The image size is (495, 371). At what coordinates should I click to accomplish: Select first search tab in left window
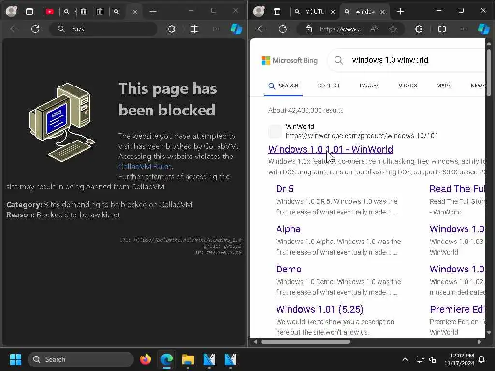pos(67,12)
